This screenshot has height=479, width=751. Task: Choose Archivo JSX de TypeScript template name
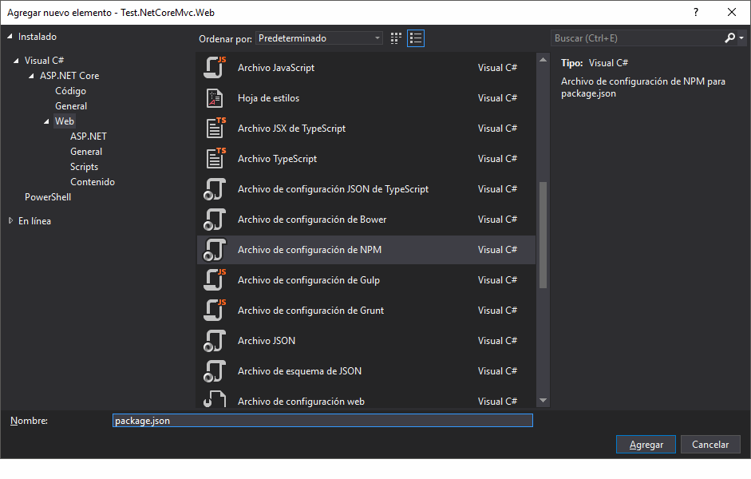pyautogui.click(x=291, y=129)
